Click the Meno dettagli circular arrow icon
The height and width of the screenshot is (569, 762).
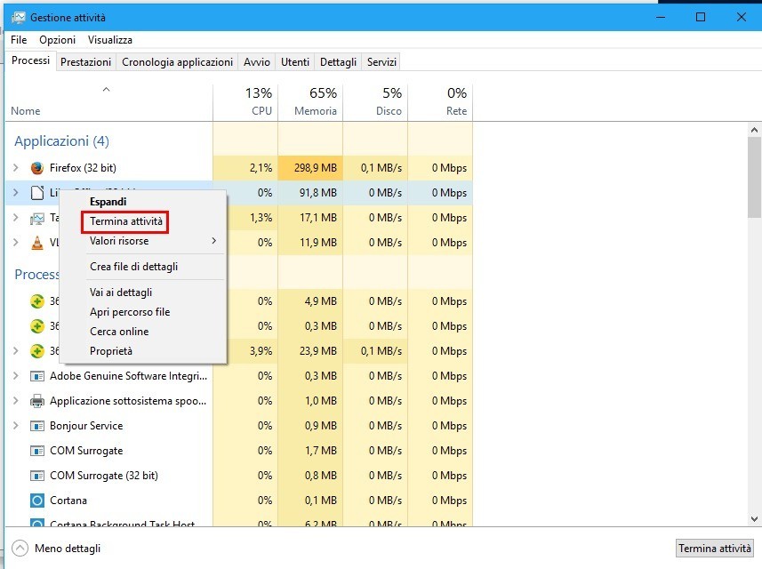(20, 549)
